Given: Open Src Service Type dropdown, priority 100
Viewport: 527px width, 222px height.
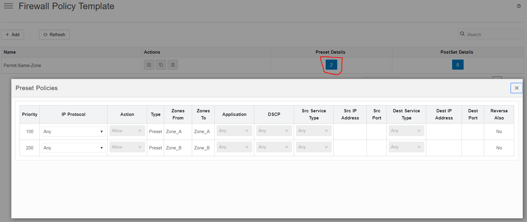Looking at the screenshot, I should point(314,131).
